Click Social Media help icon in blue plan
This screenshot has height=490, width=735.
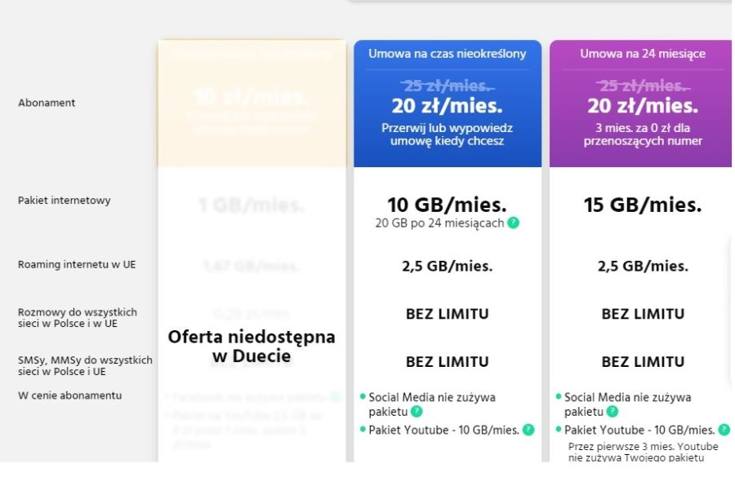(x=416, y=412)
